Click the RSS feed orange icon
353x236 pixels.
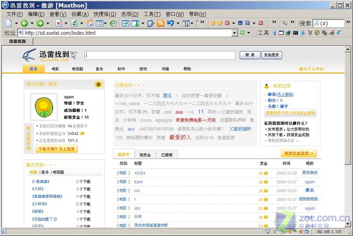click(x=161, y=23)
